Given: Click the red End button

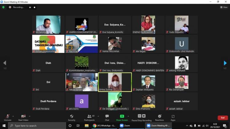Looking at the screenshot, I should (x=223, y=118).
